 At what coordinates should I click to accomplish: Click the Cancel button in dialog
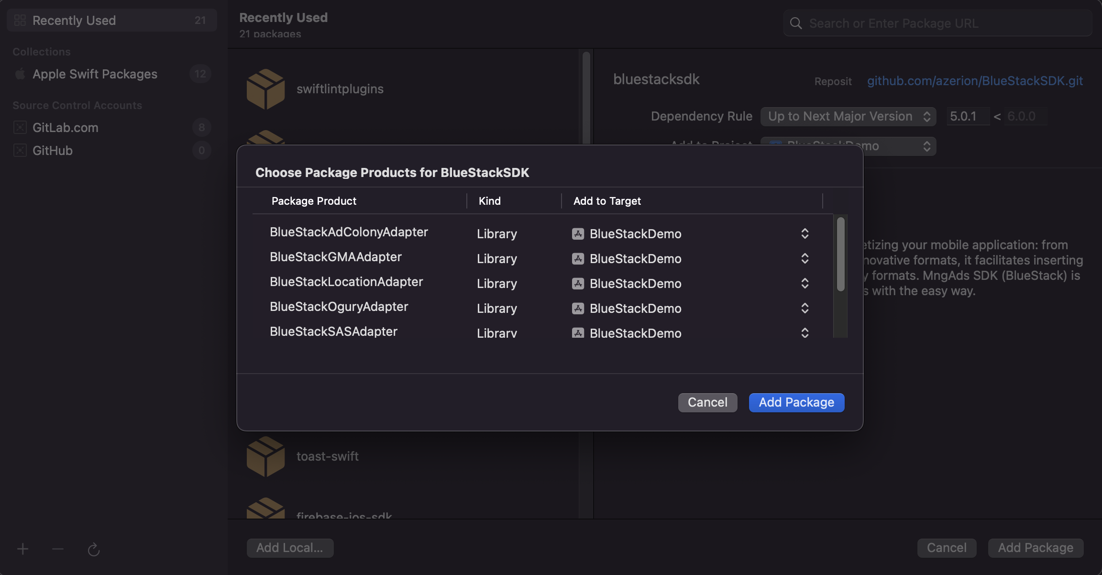tap(707, 402)
